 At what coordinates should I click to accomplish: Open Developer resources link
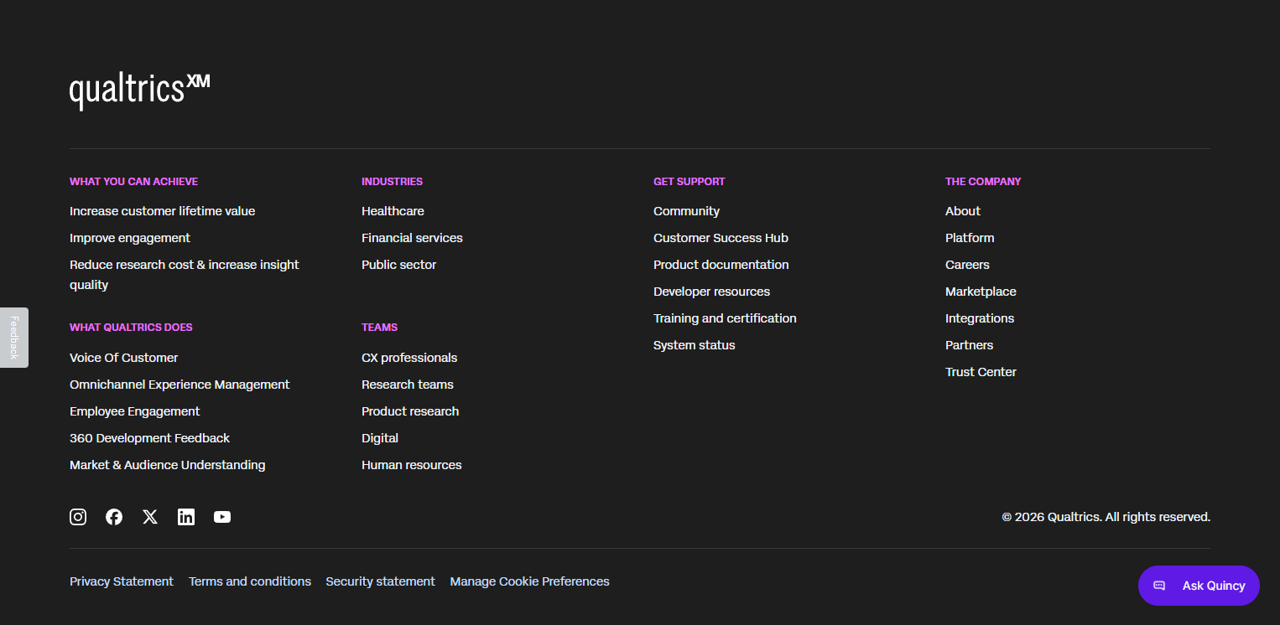click(711, 292)
